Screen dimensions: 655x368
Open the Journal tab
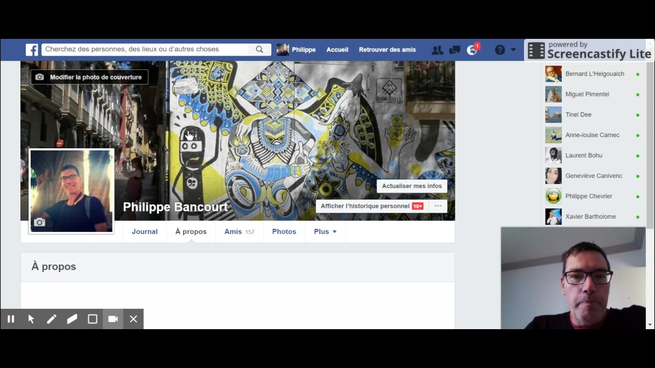(145, 232)
